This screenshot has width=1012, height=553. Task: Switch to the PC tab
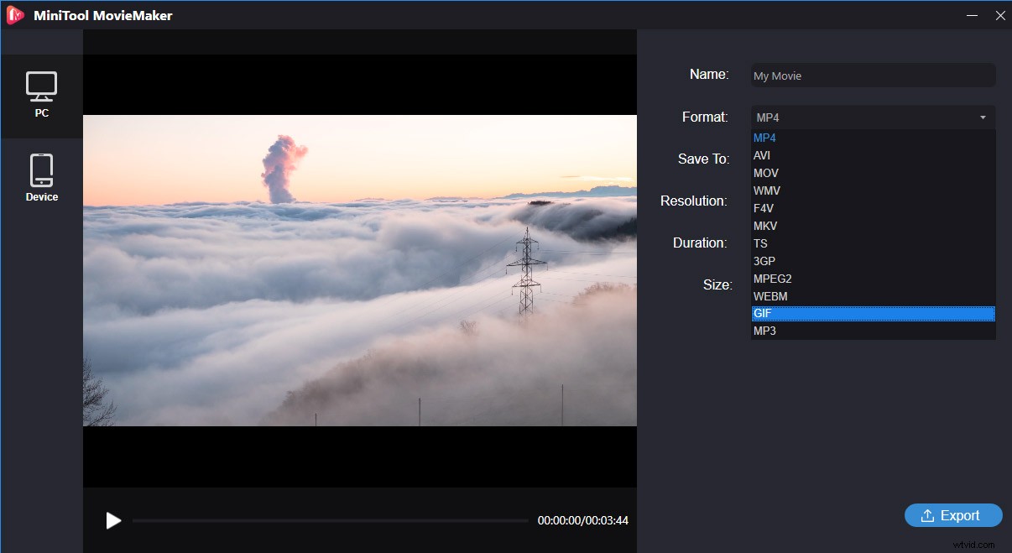(x=42, y=95)
